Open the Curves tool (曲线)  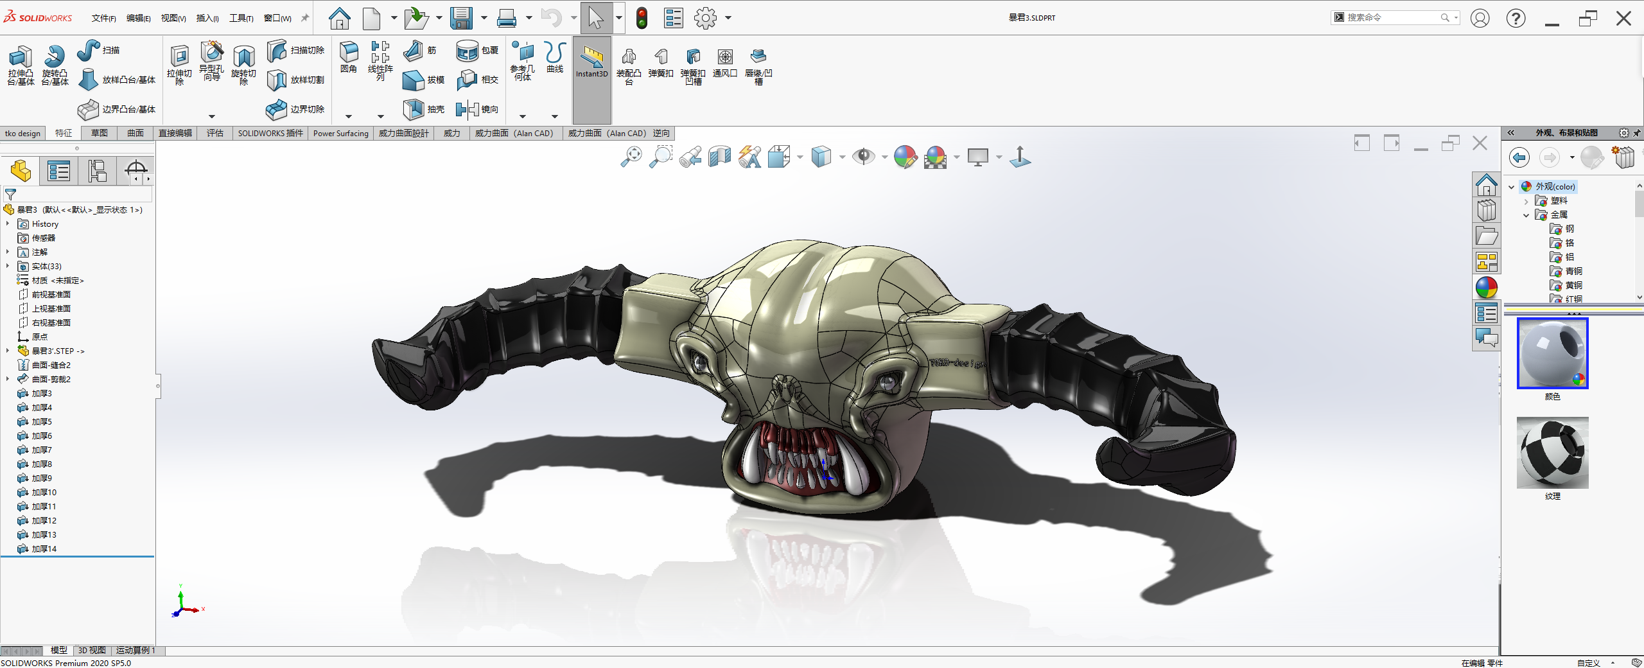click(555, 57)
